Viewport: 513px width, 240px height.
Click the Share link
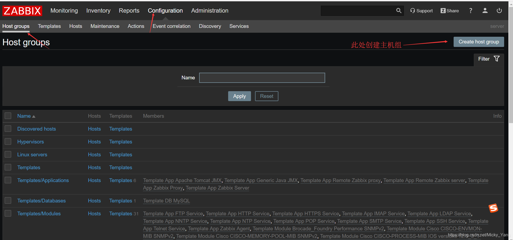[450, 11]
